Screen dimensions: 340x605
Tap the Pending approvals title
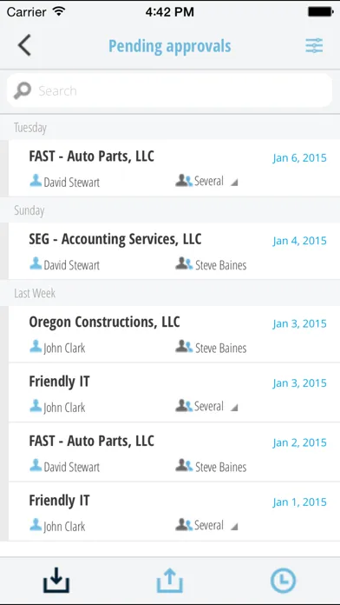170,46
